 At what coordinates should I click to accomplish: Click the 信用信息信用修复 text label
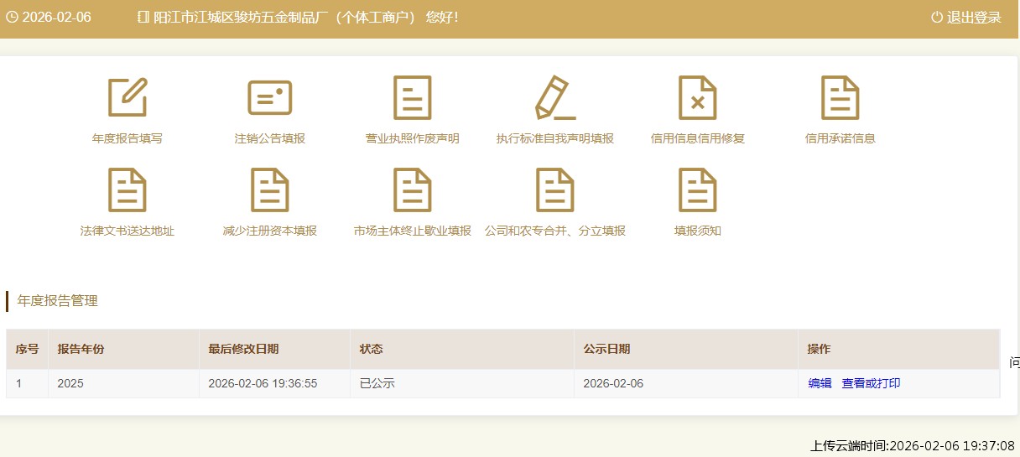pyautogui.click(x=698, y=138)
